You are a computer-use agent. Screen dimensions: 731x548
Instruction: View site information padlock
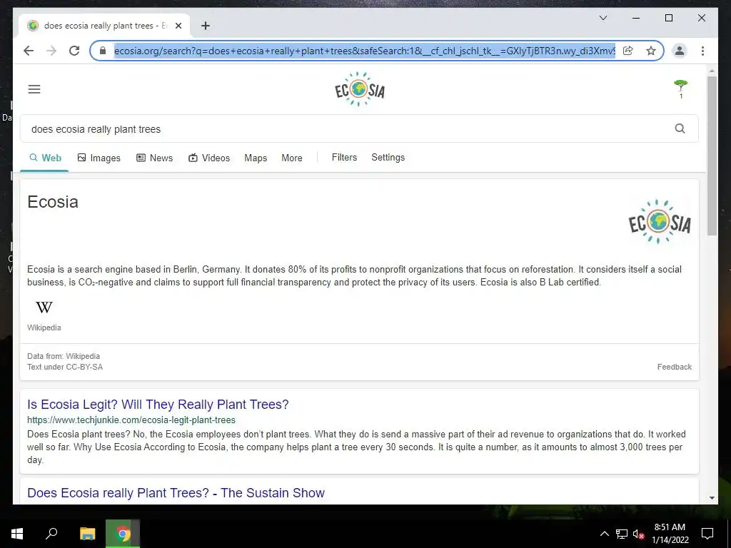(x=103, y=51)
